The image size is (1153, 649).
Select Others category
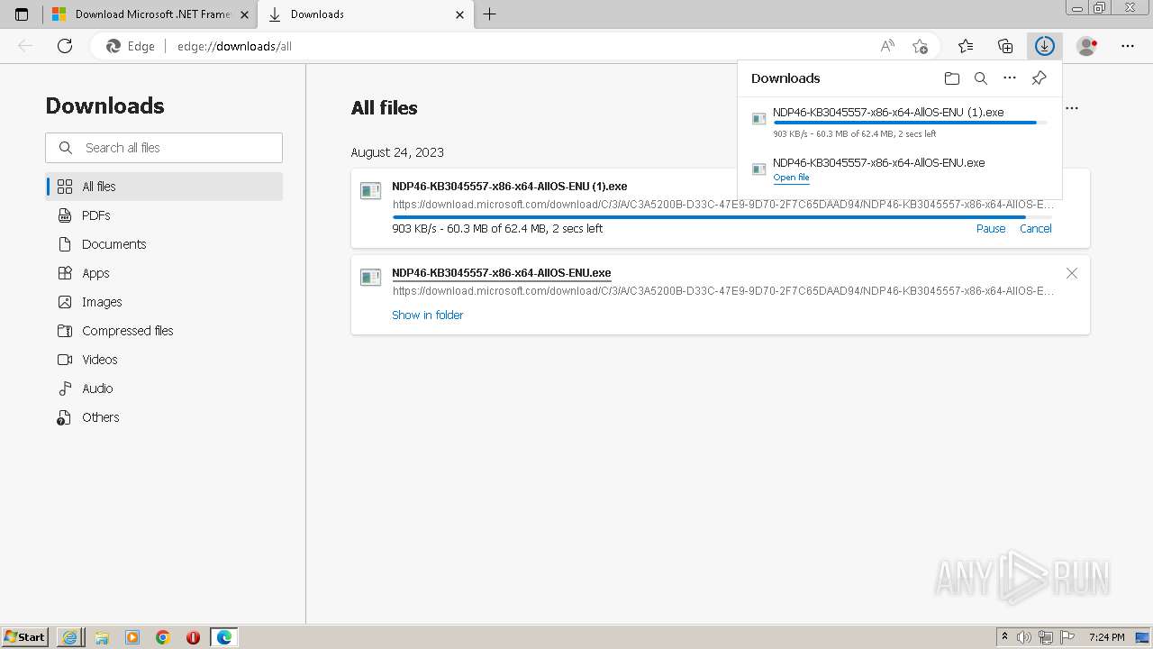coord(164,417)
